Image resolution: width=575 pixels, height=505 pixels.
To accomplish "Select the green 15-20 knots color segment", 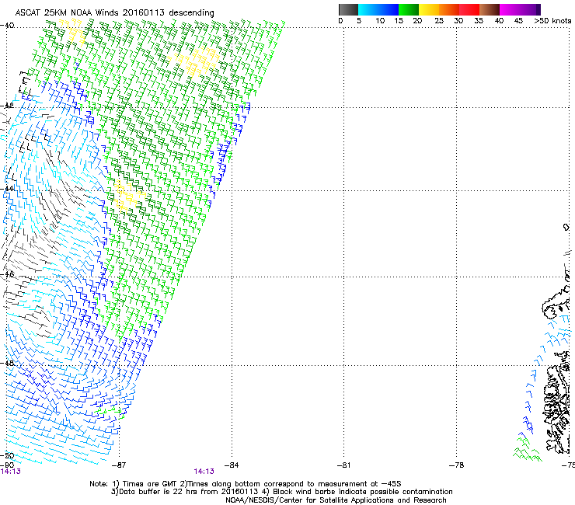I will pos(409,9).
